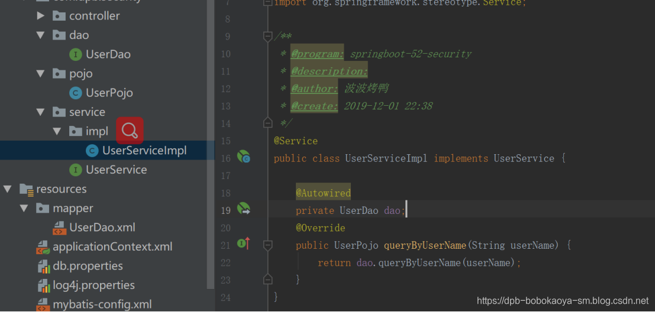Click the @Autowired annotation

point(323,193)
